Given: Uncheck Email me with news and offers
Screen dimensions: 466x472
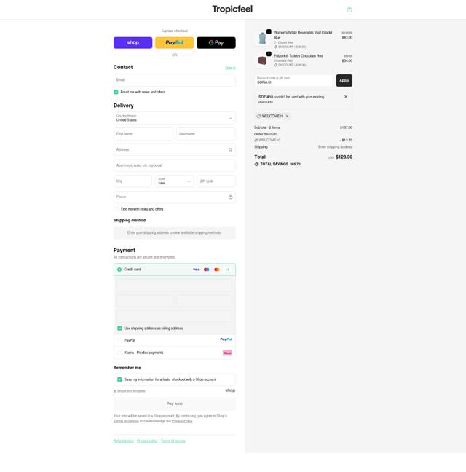Looking at the screenshot, I should 116,92.
